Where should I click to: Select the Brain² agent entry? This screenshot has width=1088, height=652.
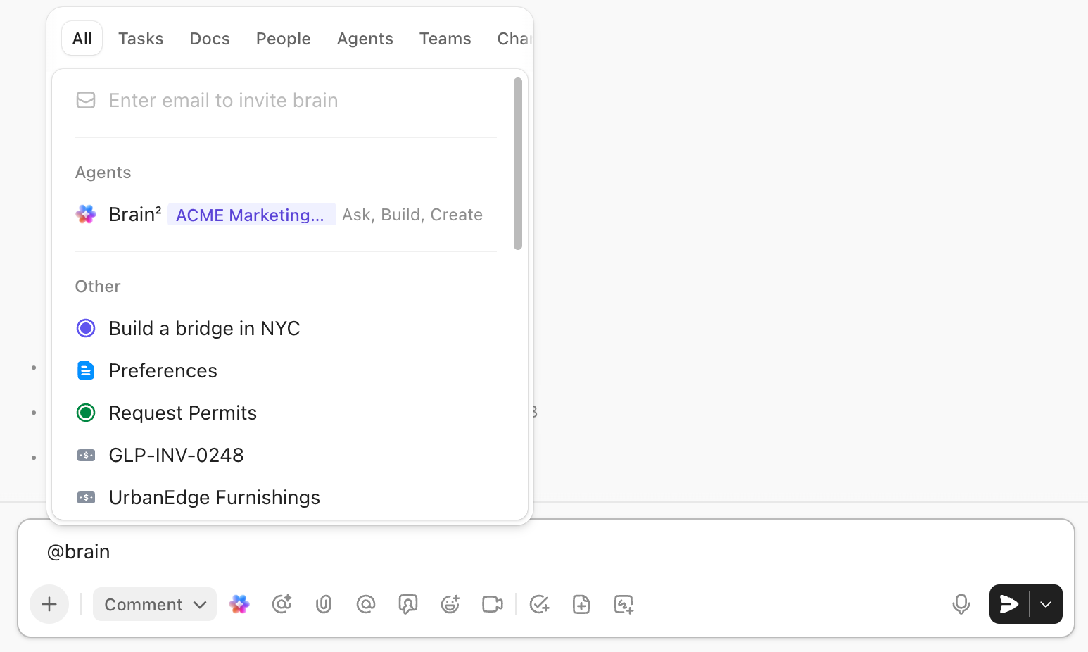[x=286, y=215]
